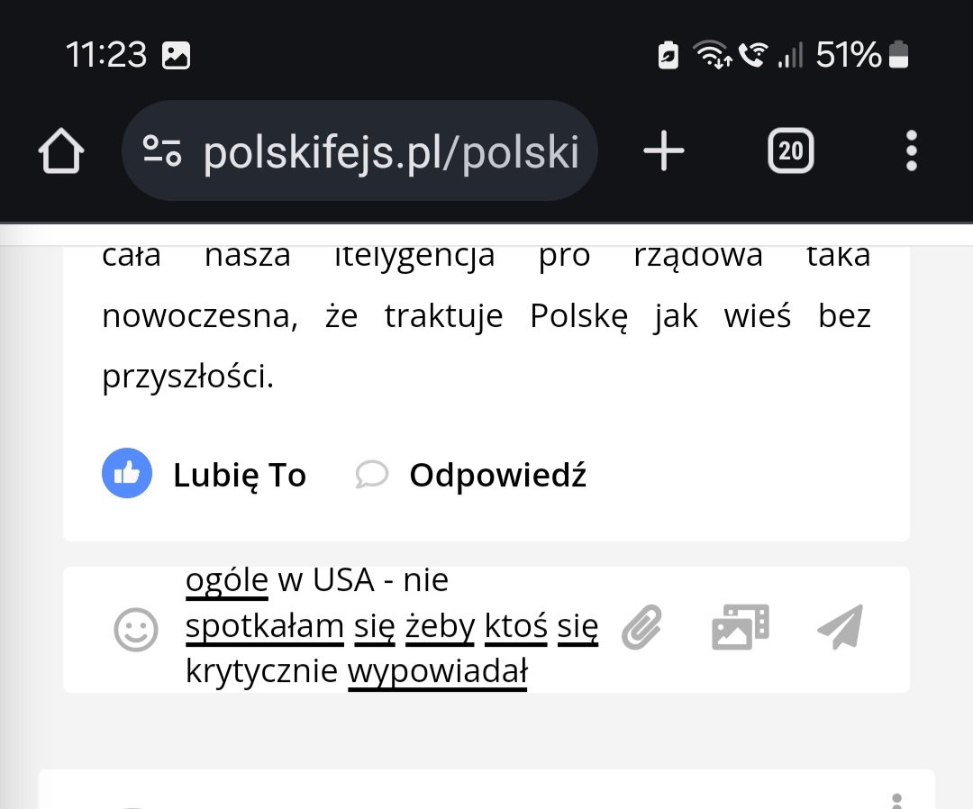
Task: Click the polskifejs.pl address bar text
Action: [391, 152]
